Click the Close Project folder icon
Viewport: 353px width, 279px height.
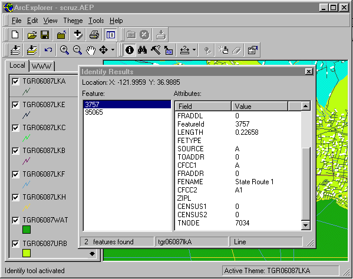point(61,35)
